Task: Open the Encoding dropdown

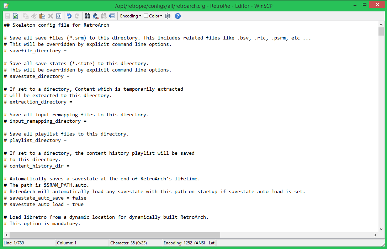Action: pyautogui.click(x=130, y=16)
